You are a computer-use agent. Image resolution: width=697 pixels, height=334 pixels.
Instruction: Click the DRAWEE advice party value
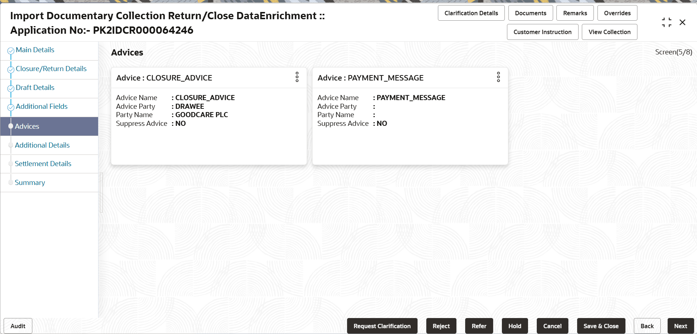point(190,107)
